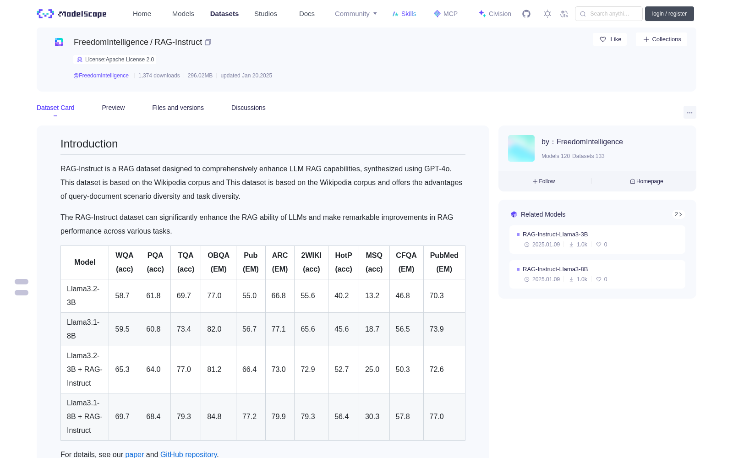Click clock icon on RAG-Instruct-Llama3-3B card

coord(527,245)
